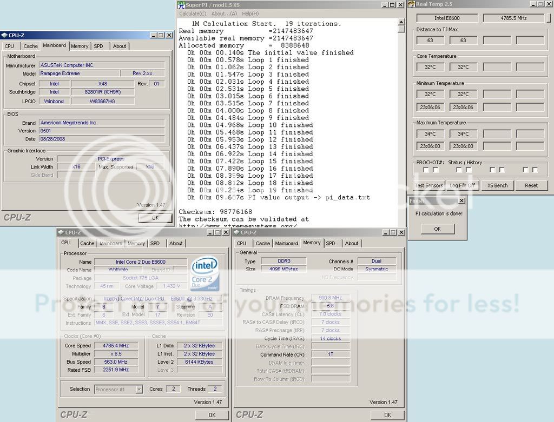This screenshot has width=554, height=422.
Task: Click BIOS version 0501 value
Action: (x=102, y=131)
